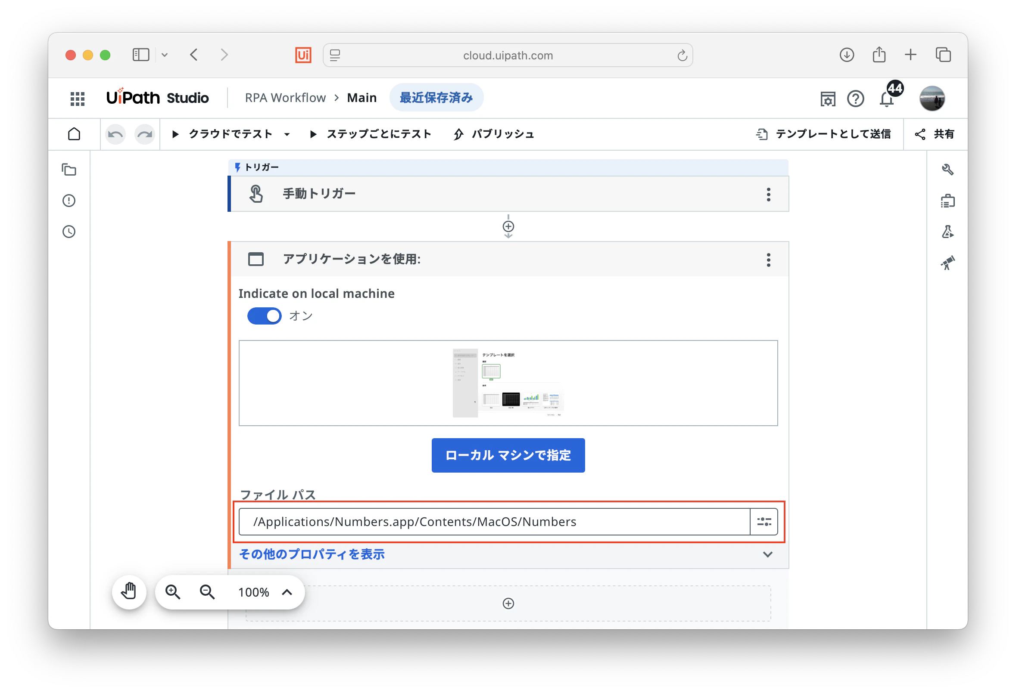Viewport: 1016px width, 693px height.
Task: Open the telescope icon in right sidebar
Action: pos(947,263)
